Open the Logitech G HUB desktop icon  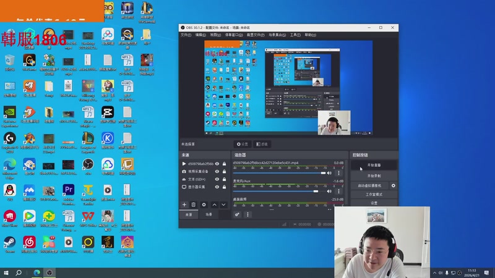[10, 143]
